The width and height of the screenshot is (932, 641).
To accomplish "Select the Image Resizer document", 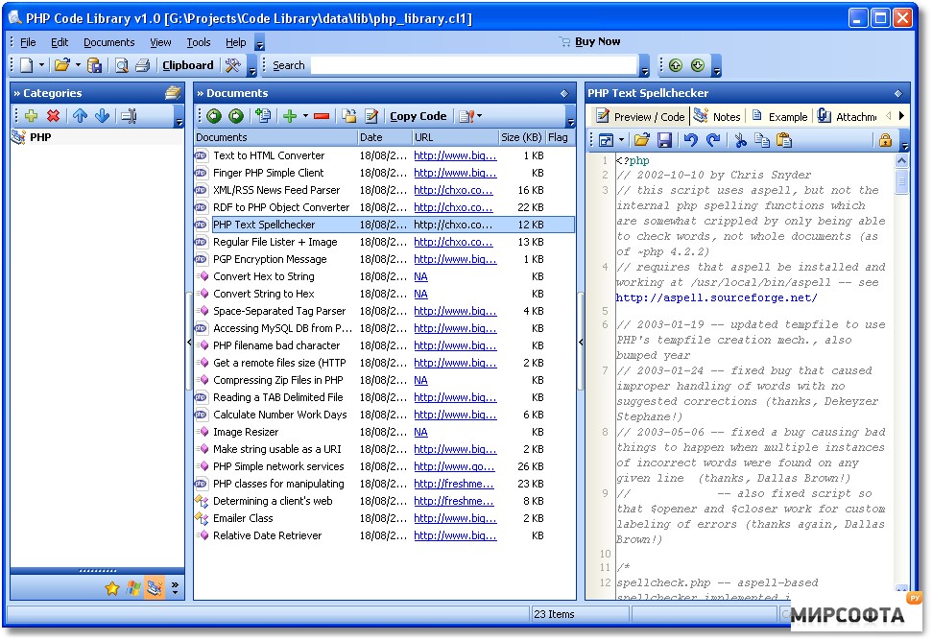I will coord(246,432).
